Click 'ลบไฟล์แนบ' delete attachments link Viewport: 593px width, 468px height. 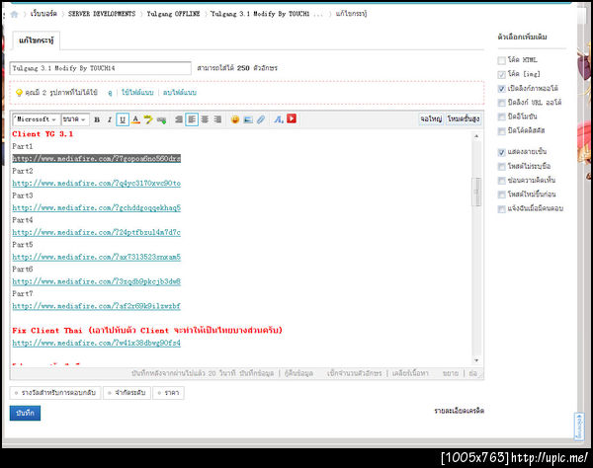[180, 93]
